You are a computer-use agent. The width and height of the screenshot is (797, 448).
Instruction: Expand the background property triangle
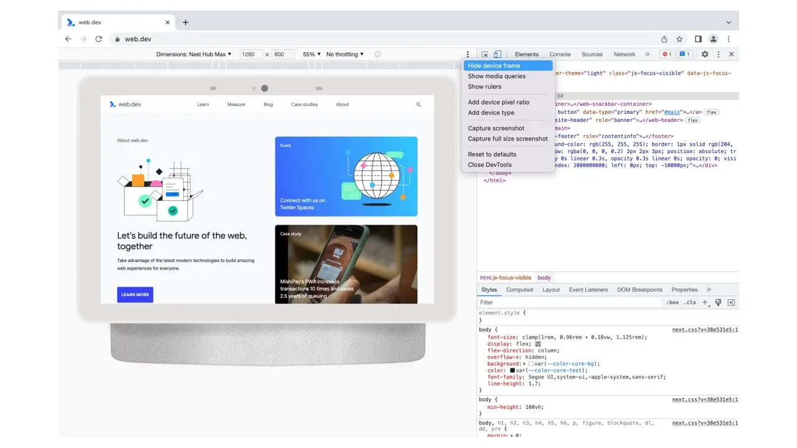point(524,364)
